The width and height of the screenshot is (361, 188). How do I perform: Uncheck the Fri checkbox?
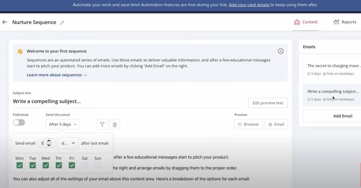pyautogui.click(x=72, y=165)
